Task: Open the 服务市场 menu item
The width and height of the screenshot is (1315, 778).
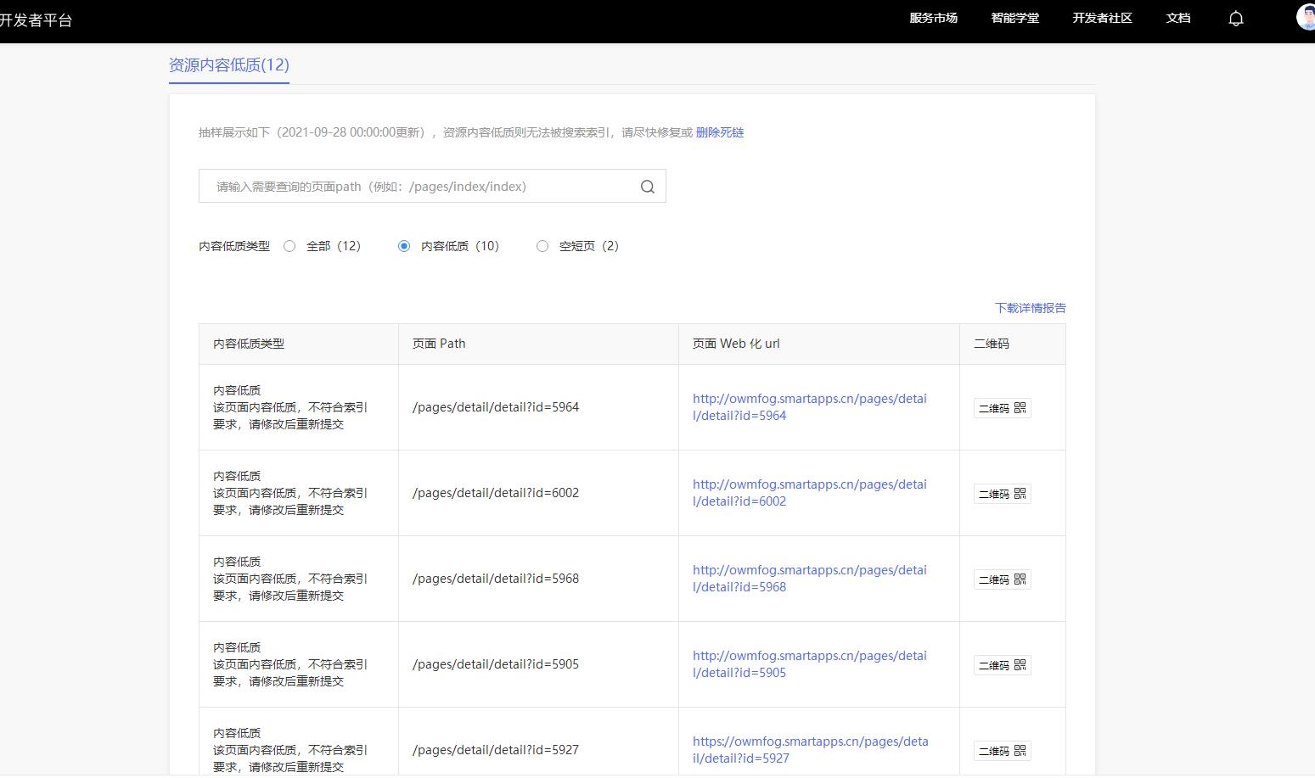Action: click(x=933, y=18)
